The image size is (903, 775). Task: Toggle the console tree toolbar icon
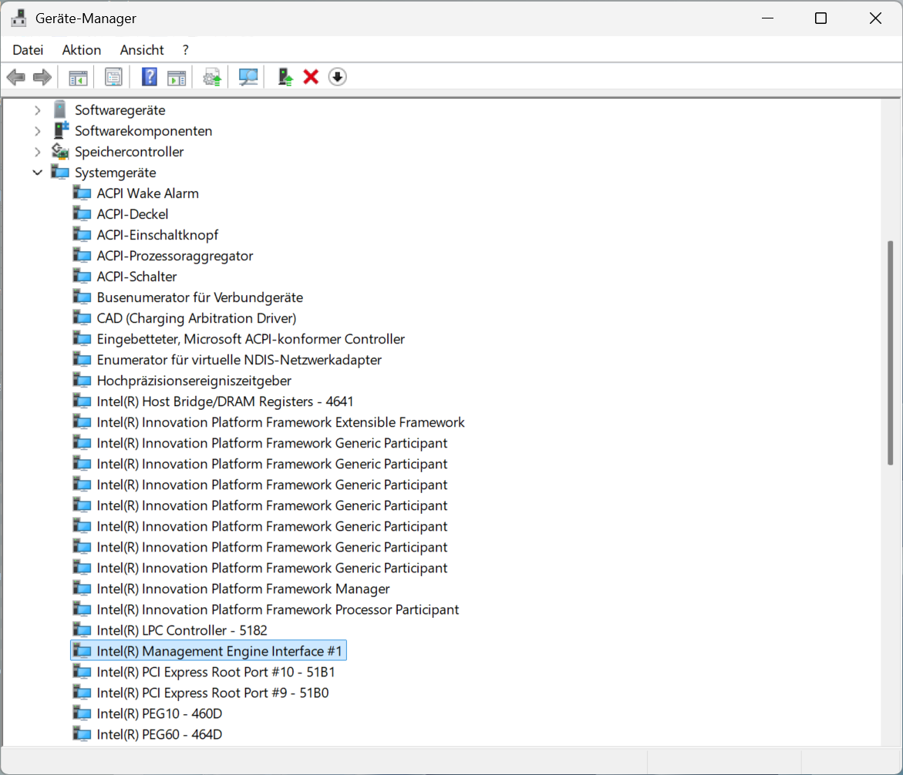pos(79,77)
